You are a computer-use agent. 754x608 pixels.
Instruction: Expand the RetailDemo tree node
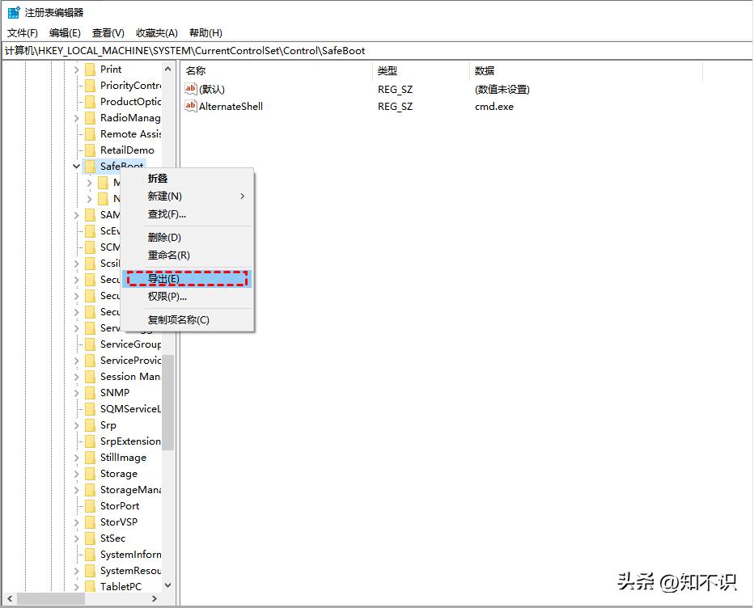coord(75,150)
